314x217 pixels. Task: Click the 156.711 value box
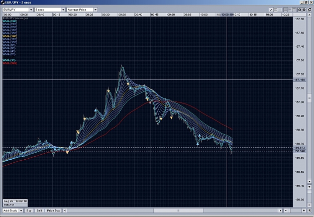point(15,205)
